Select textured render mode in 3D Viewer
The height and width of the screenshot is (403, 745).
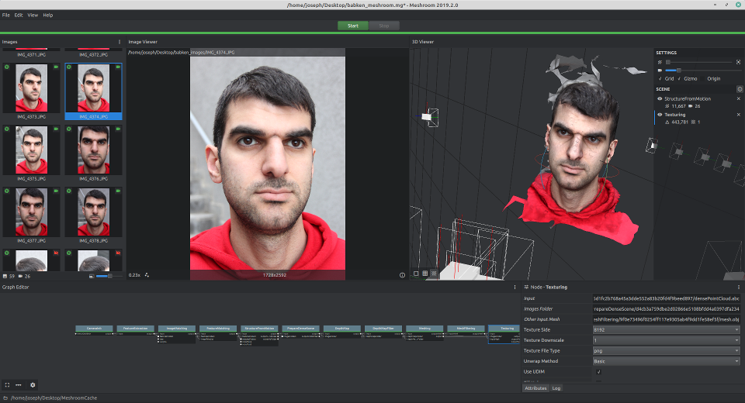pos(434,274)
